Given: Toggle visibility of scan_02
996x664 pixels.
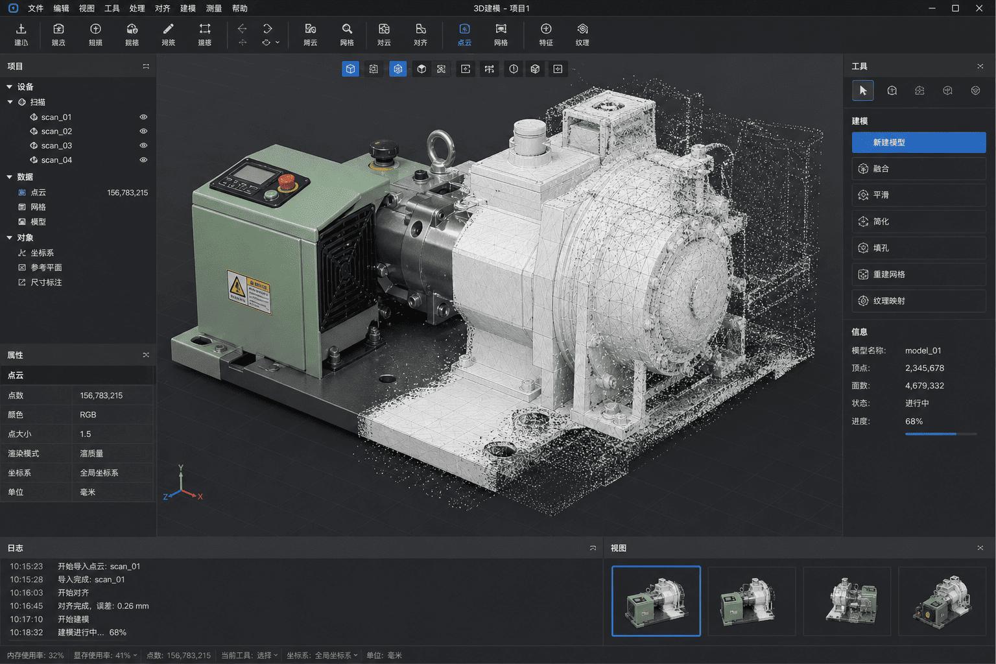Looking at the screenshot, I should (x=143, y=132).
